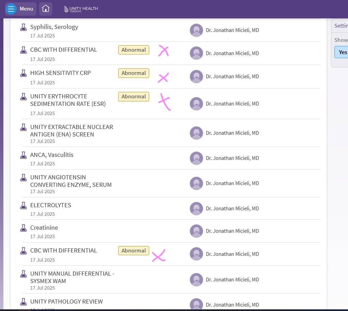
Task: Open the hamburger Menu button
Action: pos(20,9)
